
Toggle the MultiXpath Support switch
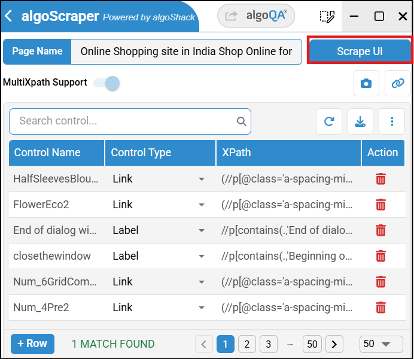108,83
